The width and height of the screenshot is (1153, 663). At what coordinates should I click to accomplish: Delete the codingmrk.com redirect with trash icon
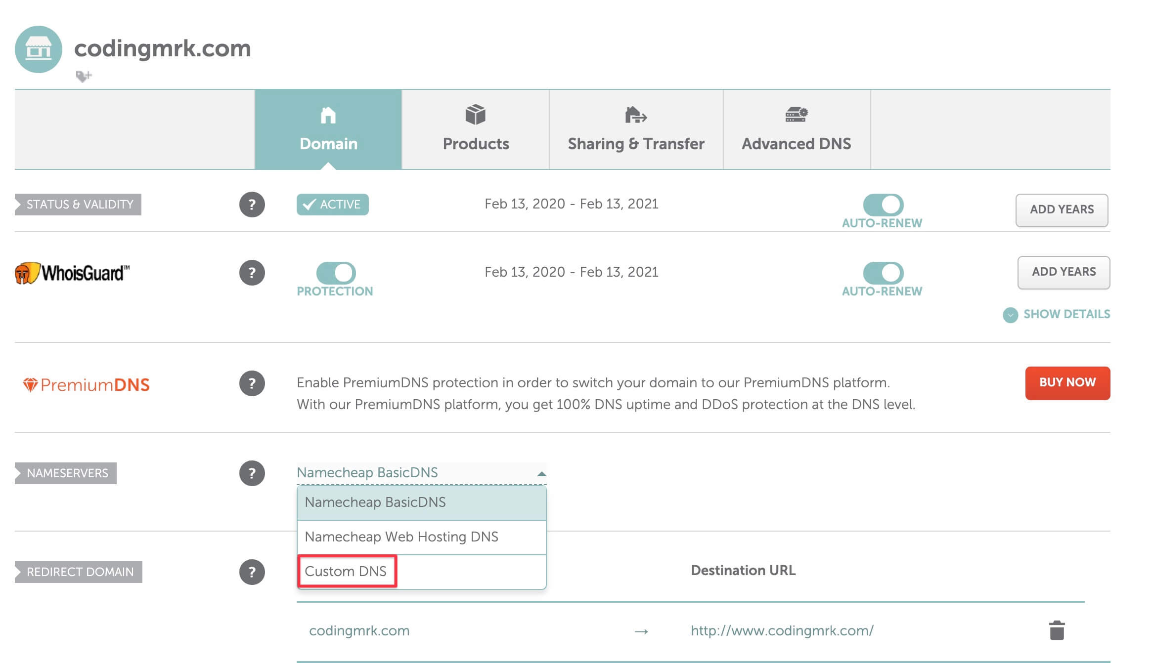pos(1057,630)
